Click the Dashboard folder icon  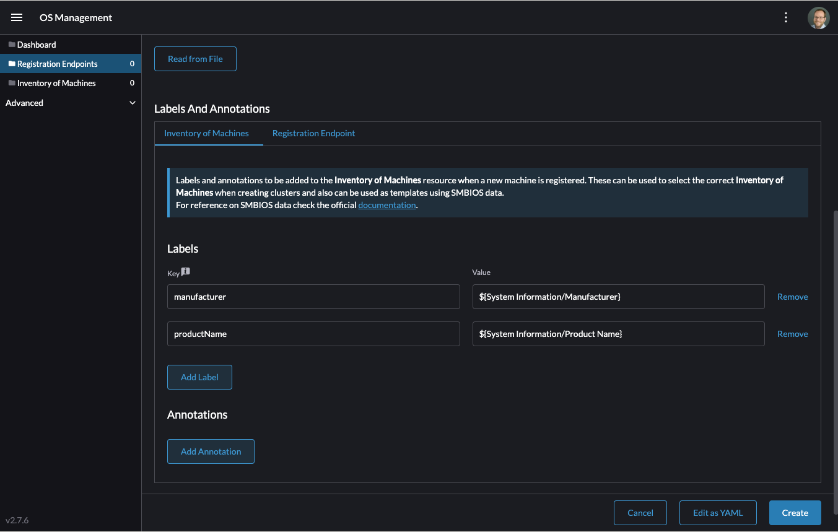(12, 45)
